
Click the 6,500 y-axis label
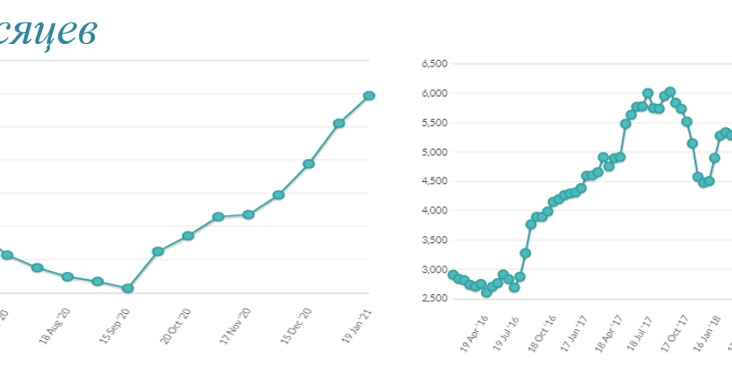click(x=434, y=64)
